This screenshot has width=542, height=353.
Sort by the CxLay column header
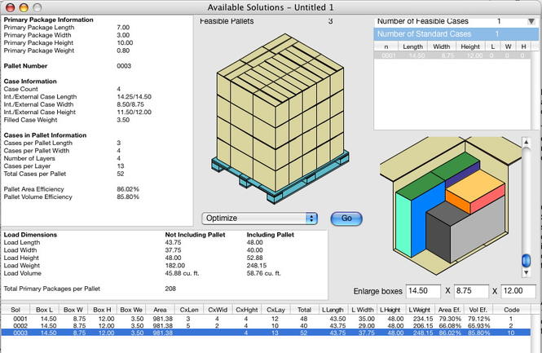pyautogui.click(x=275, y=310)
